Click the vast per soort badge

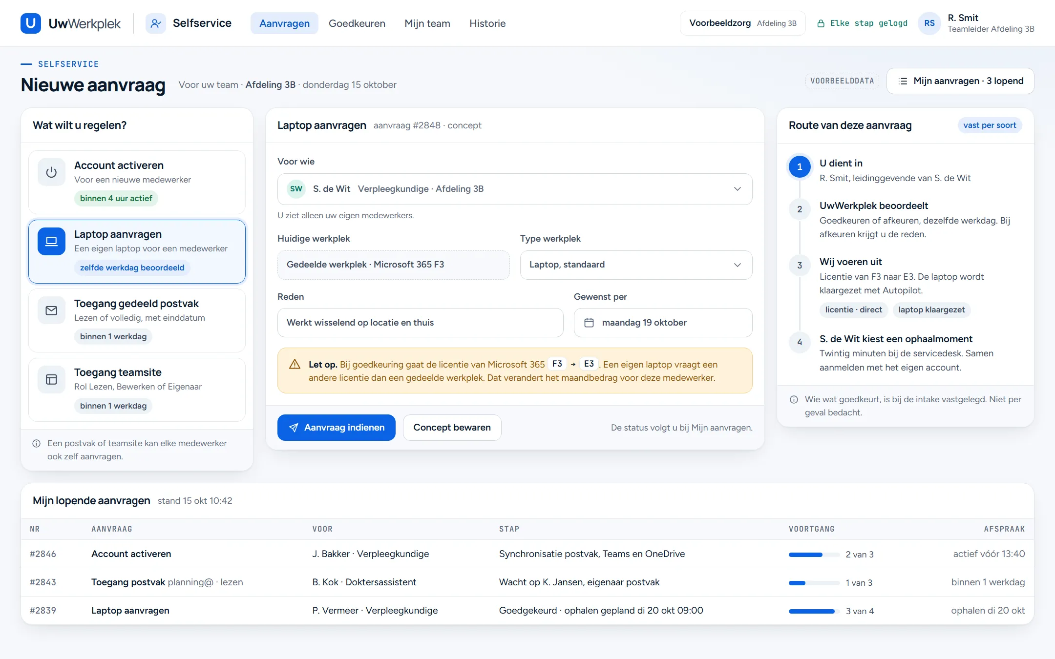click(x=990, y=125)
